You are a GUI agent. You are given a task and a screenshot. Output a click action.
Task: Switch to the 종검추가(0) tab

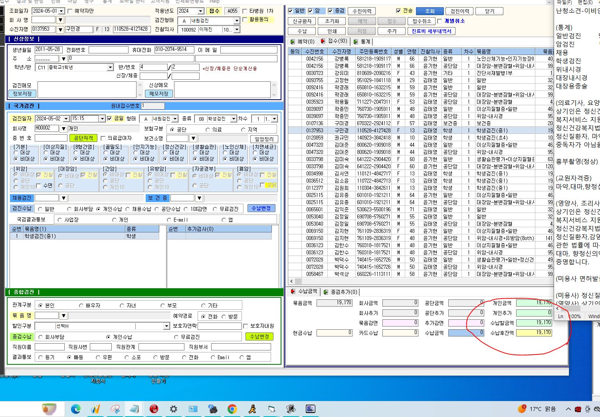[x=341, y=292]
